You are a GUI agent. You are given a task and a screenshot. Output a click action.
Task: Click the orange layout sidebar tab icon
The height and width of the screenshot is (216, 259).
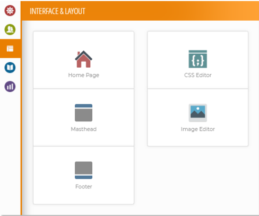[x=10, y=48]
